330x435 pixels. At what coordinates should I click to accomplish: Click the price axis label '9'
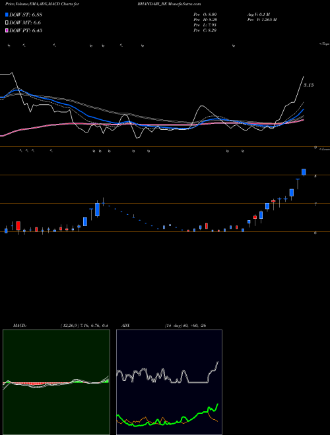(315, 148)
